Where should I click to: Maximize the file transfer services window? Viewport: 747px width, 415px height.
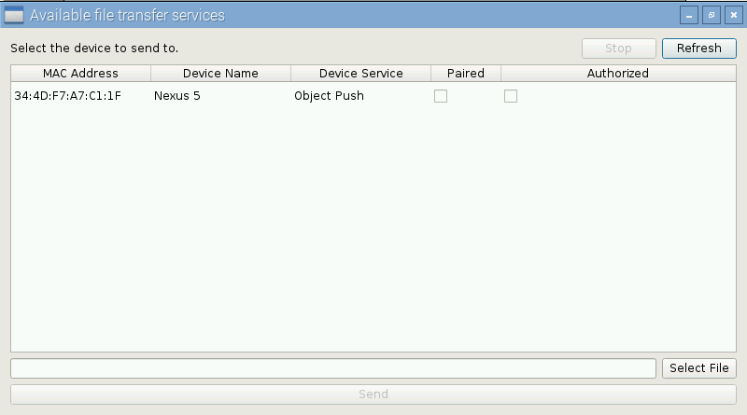point(712,16)
